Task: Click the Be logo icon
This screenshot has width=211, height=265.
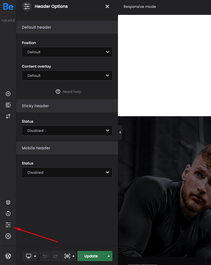Action: [x=8, y=7]
